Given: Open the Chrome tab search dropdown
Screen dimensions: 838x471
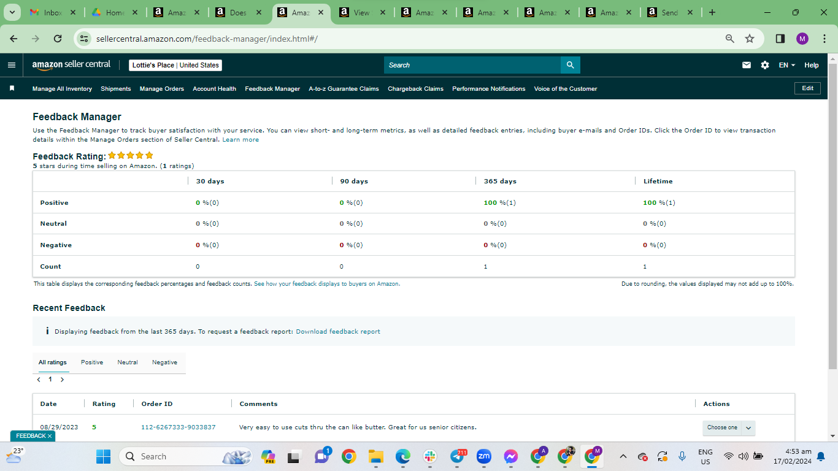Looking at the screenshot, I should tap(12, 12).
